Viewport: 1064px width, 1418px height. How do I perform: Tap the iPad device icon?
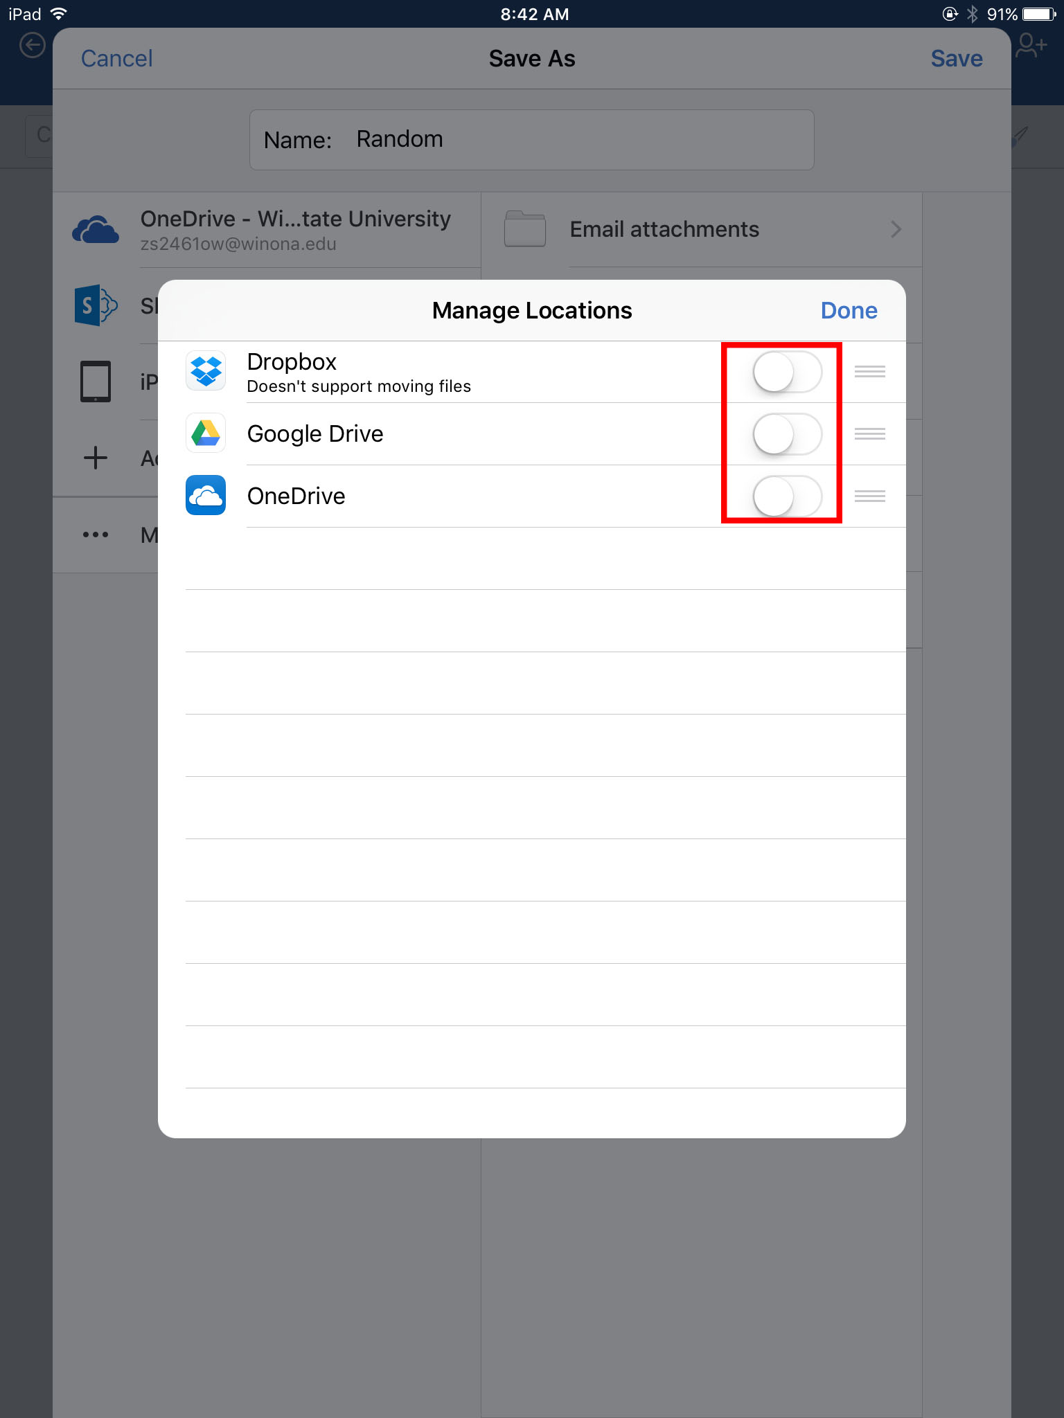click(96, 381)
